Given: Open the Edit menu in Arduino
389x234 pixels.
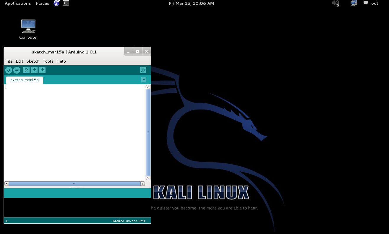Looking at the screenshot, I should pos(20,61).
